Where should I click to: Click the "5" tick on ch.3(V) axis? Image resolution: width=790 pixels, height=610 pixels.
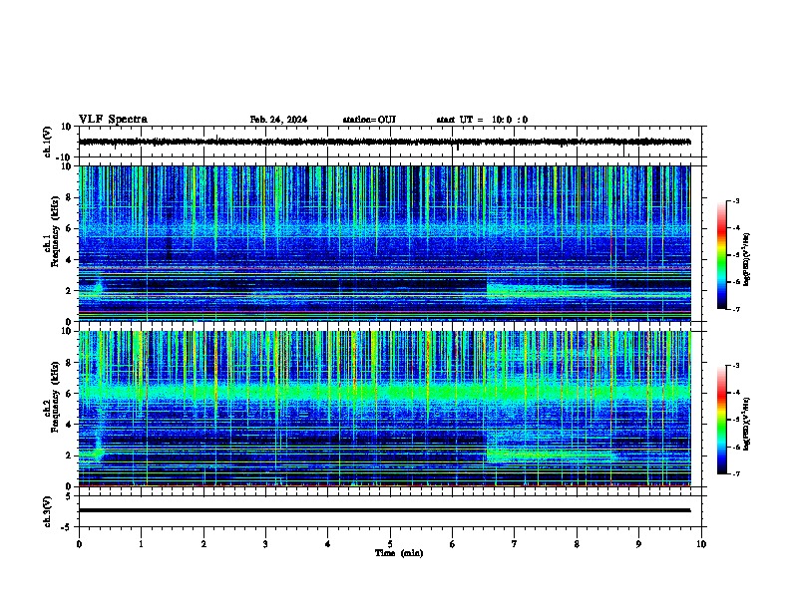click(x=69, y=496)
